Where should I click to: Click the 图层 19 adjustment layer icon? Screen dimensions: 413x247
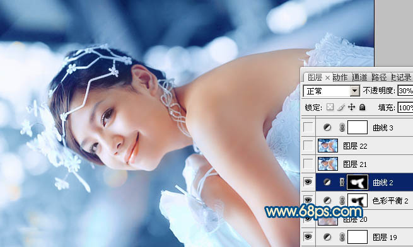327,237
